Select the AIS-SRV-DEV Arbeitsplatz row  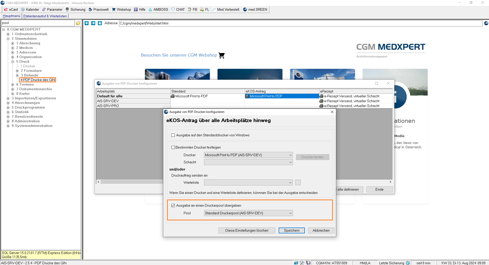[133, 101]
